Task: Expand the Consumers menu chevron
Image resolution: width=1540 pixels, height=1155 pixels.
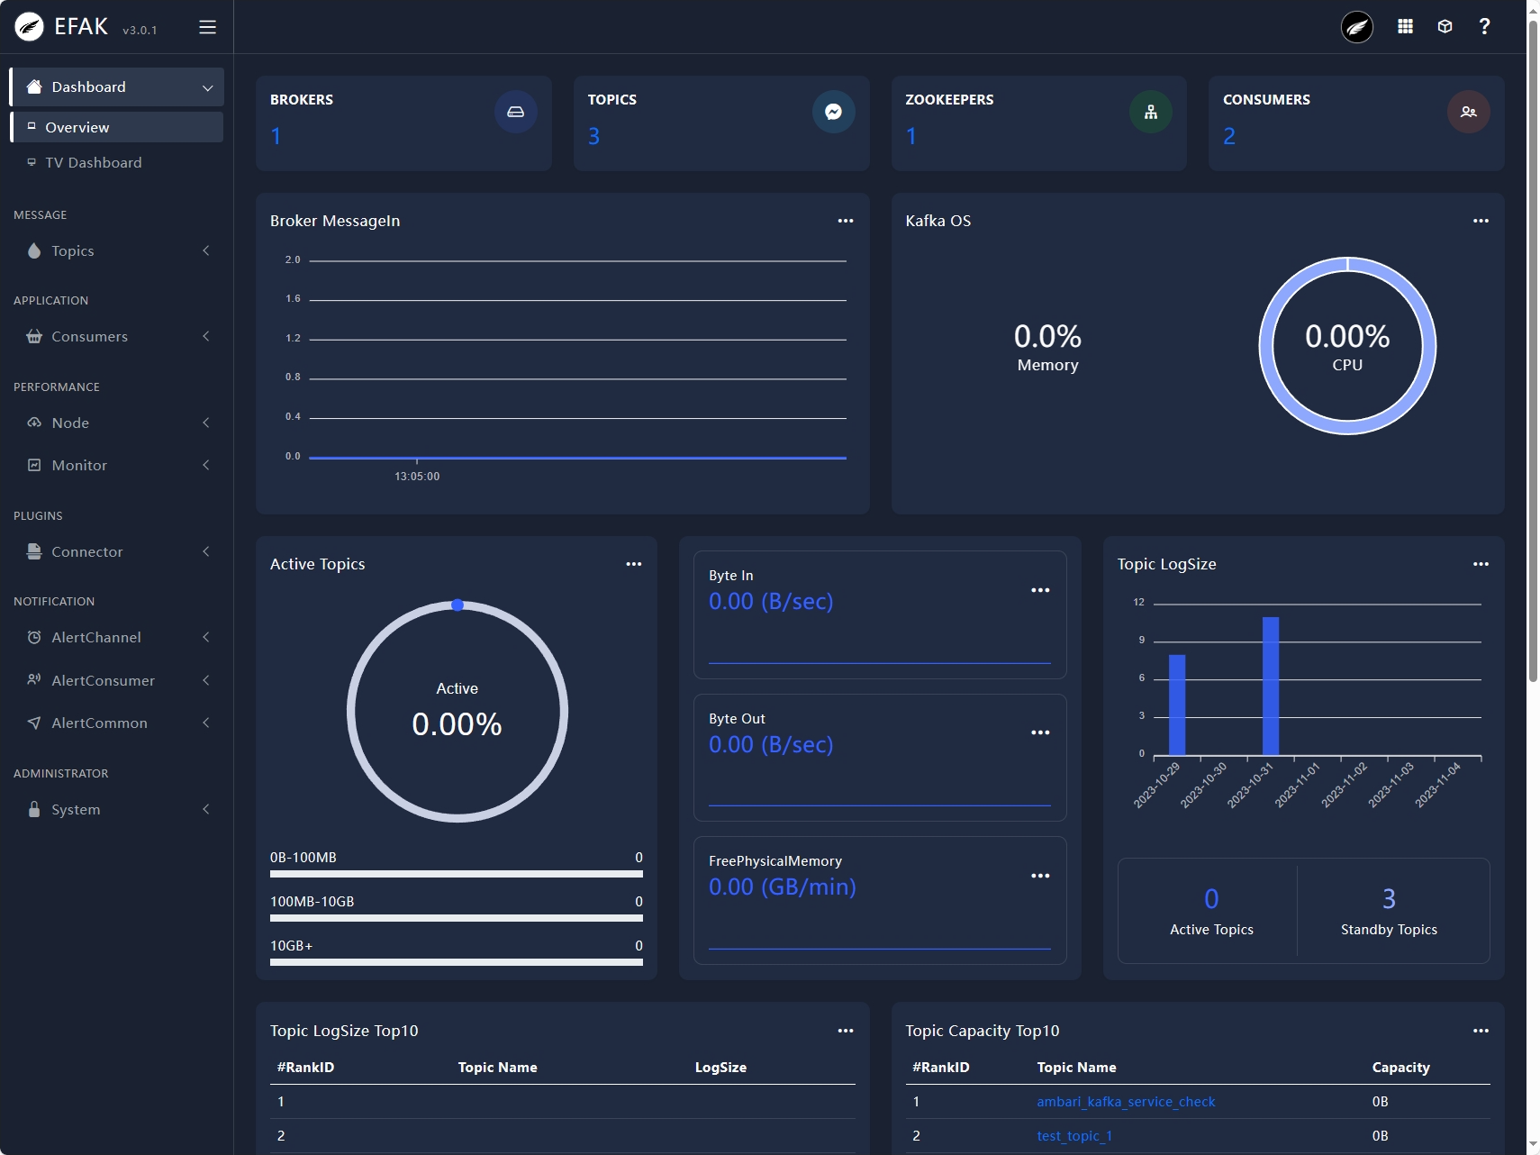Action: 206,336
